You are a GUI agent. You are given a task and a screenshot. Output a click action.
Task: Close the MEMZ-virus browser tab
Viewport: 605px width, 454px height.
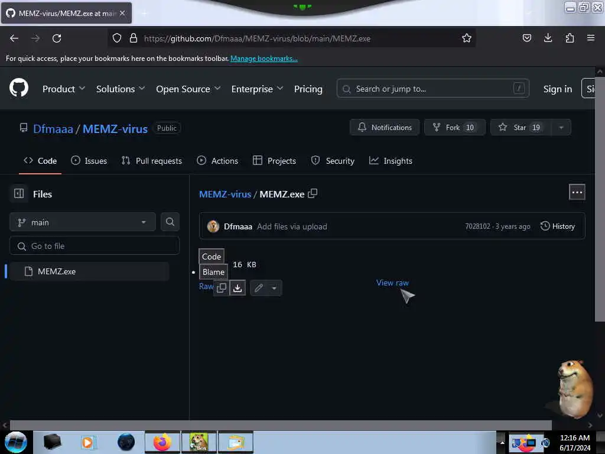tap(122, 13)
